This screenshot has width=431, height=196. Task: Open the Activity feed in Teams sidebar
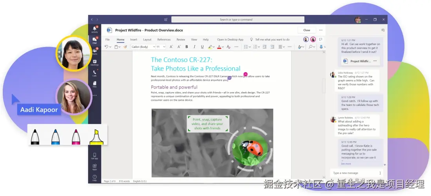point(94,29)
